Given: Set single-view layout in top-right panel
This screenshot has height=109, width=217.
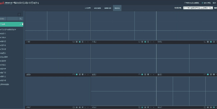Looking at the screenshot, I should coord(205,42).
